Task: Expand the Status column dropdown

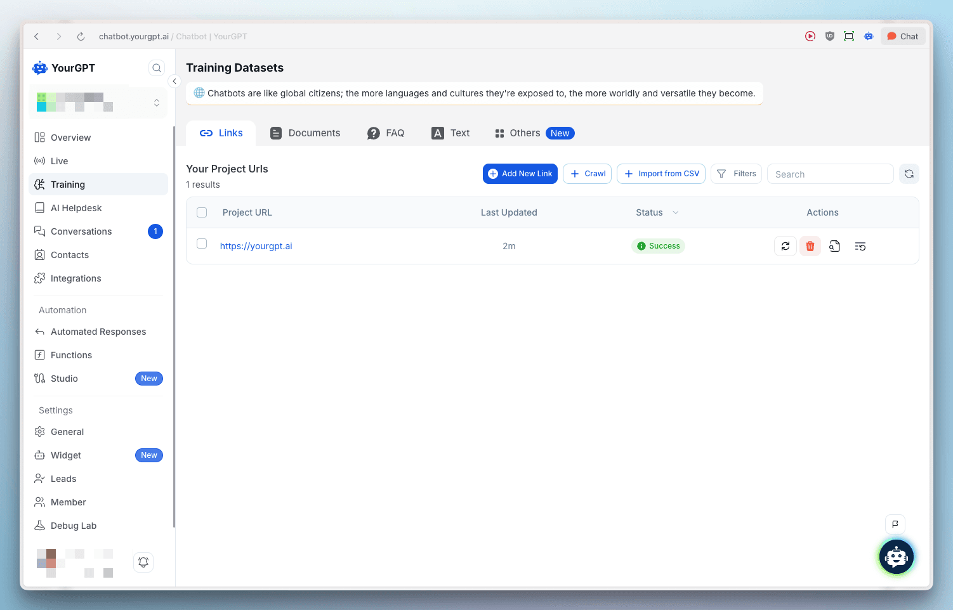Action: (676, 212)
